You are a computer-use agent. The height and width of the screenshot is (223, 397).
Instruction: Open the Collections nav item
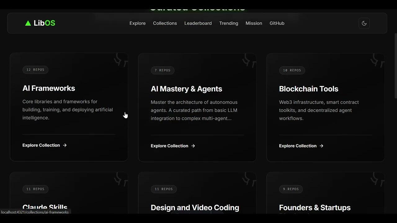[x=165, y=23]
